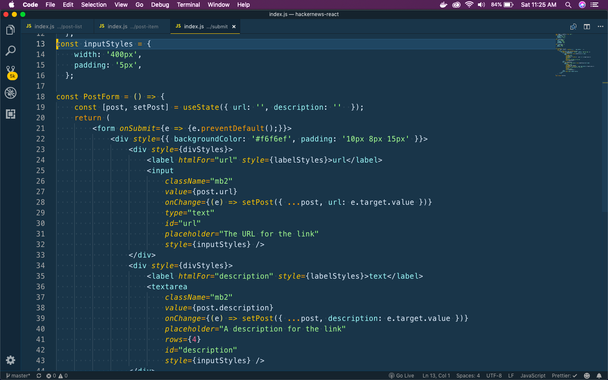Open the More Actions ellipsis menu

600,27
